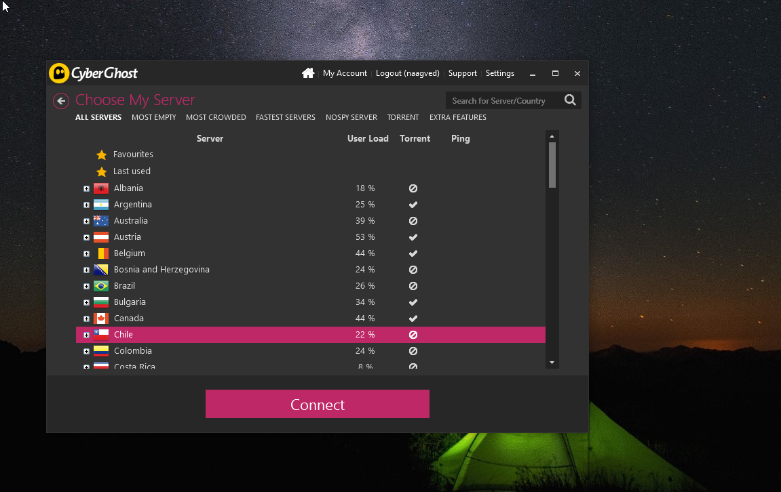Image resolution: width=781 pixels, height=492 pixels.
Task: Click the home icon in the header
Action: [x=308, y=73]
